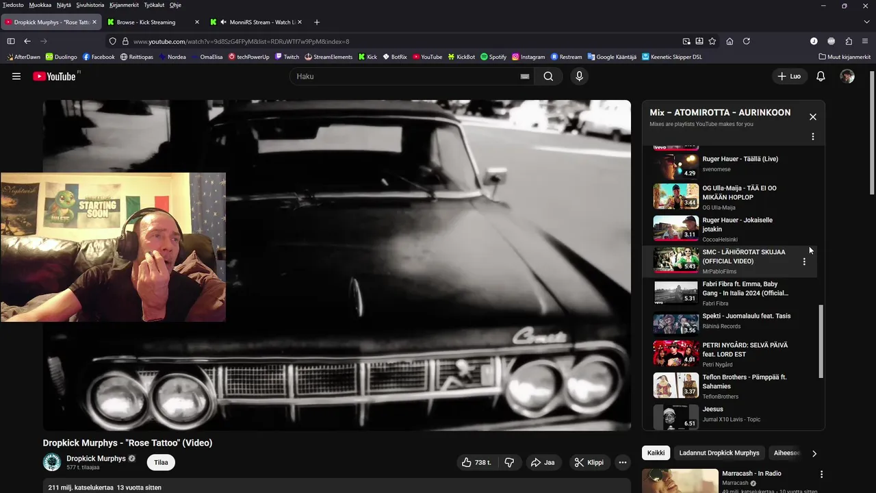Open the YouTube guide hamburger menu
This screenshot has width=876, height=493.
click(x=16, y=77)
